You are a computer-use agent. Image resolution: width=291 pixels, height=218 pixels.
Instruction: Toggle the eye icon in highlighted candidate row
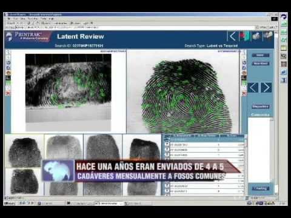(167, 139)
